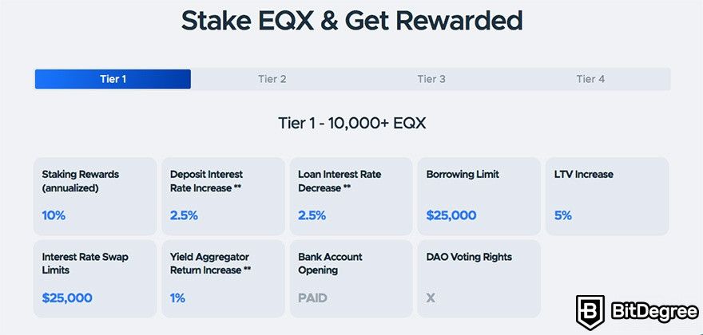Click the Yield Aggregator Return Increase card
703x335 pixels.
pyautogui.click(x=223, y=278)
